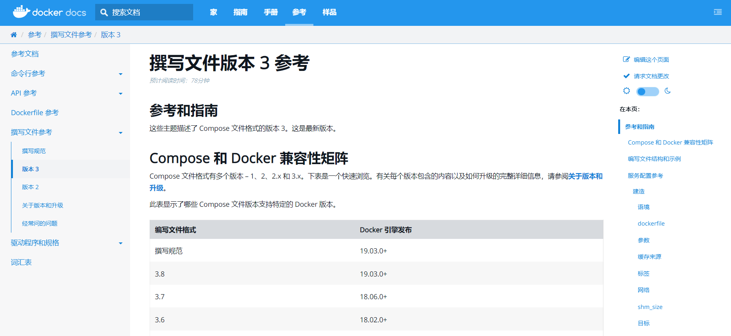Jump to dockerfile in page outline
Viewport: 731px width, 336px height.
click(651, 224)
